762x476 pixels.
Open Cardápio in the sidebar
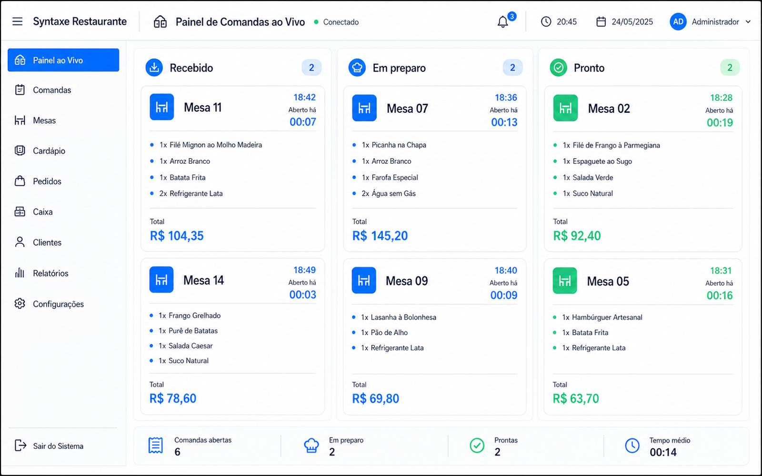click(63, 151)
